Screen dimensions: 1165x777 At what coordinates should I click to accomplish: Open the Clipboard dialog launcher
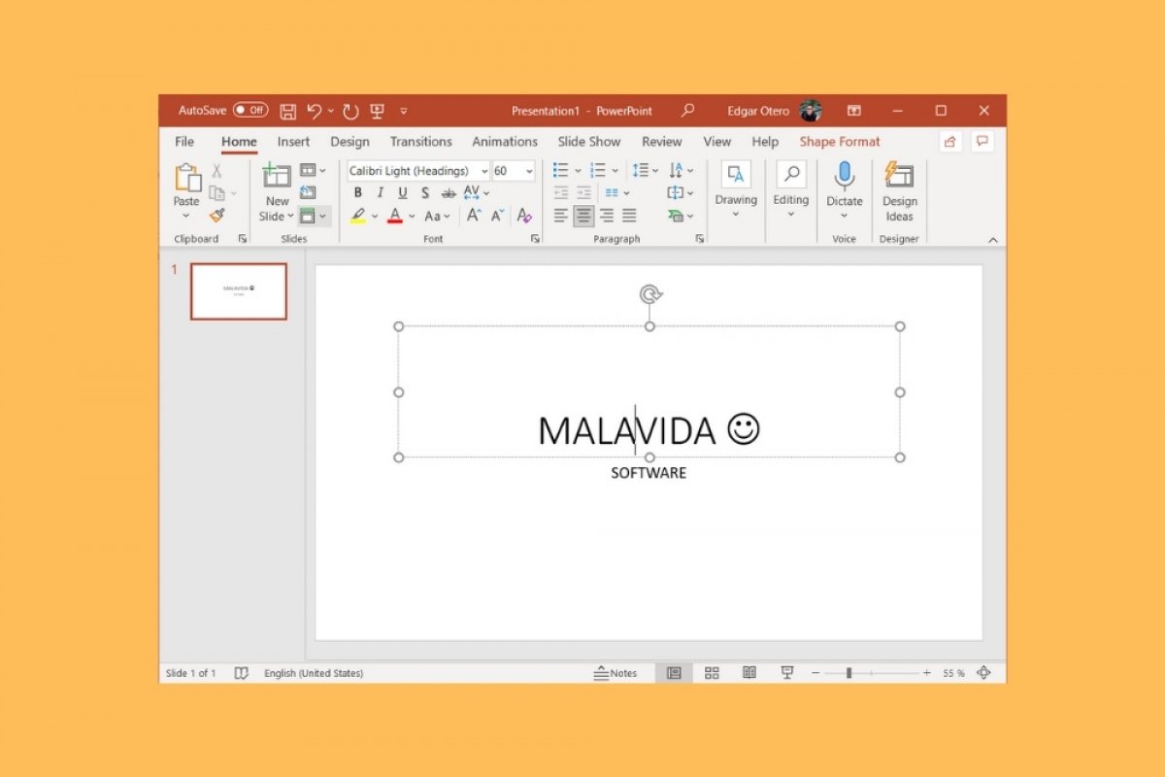pyautogui.click(x=242, y=239)
